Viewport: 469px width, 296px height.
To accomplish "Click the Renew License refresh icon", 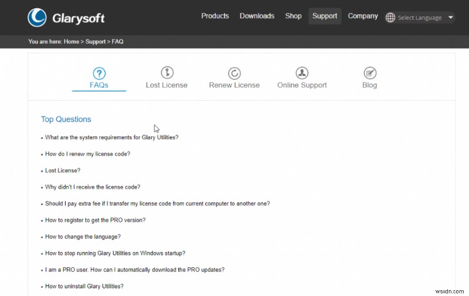I will [x=235, y=73].
